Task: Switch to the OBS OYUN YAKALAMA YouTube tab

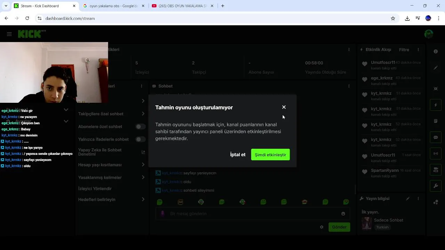Action: pyautogui.click(x=182, y=6)
